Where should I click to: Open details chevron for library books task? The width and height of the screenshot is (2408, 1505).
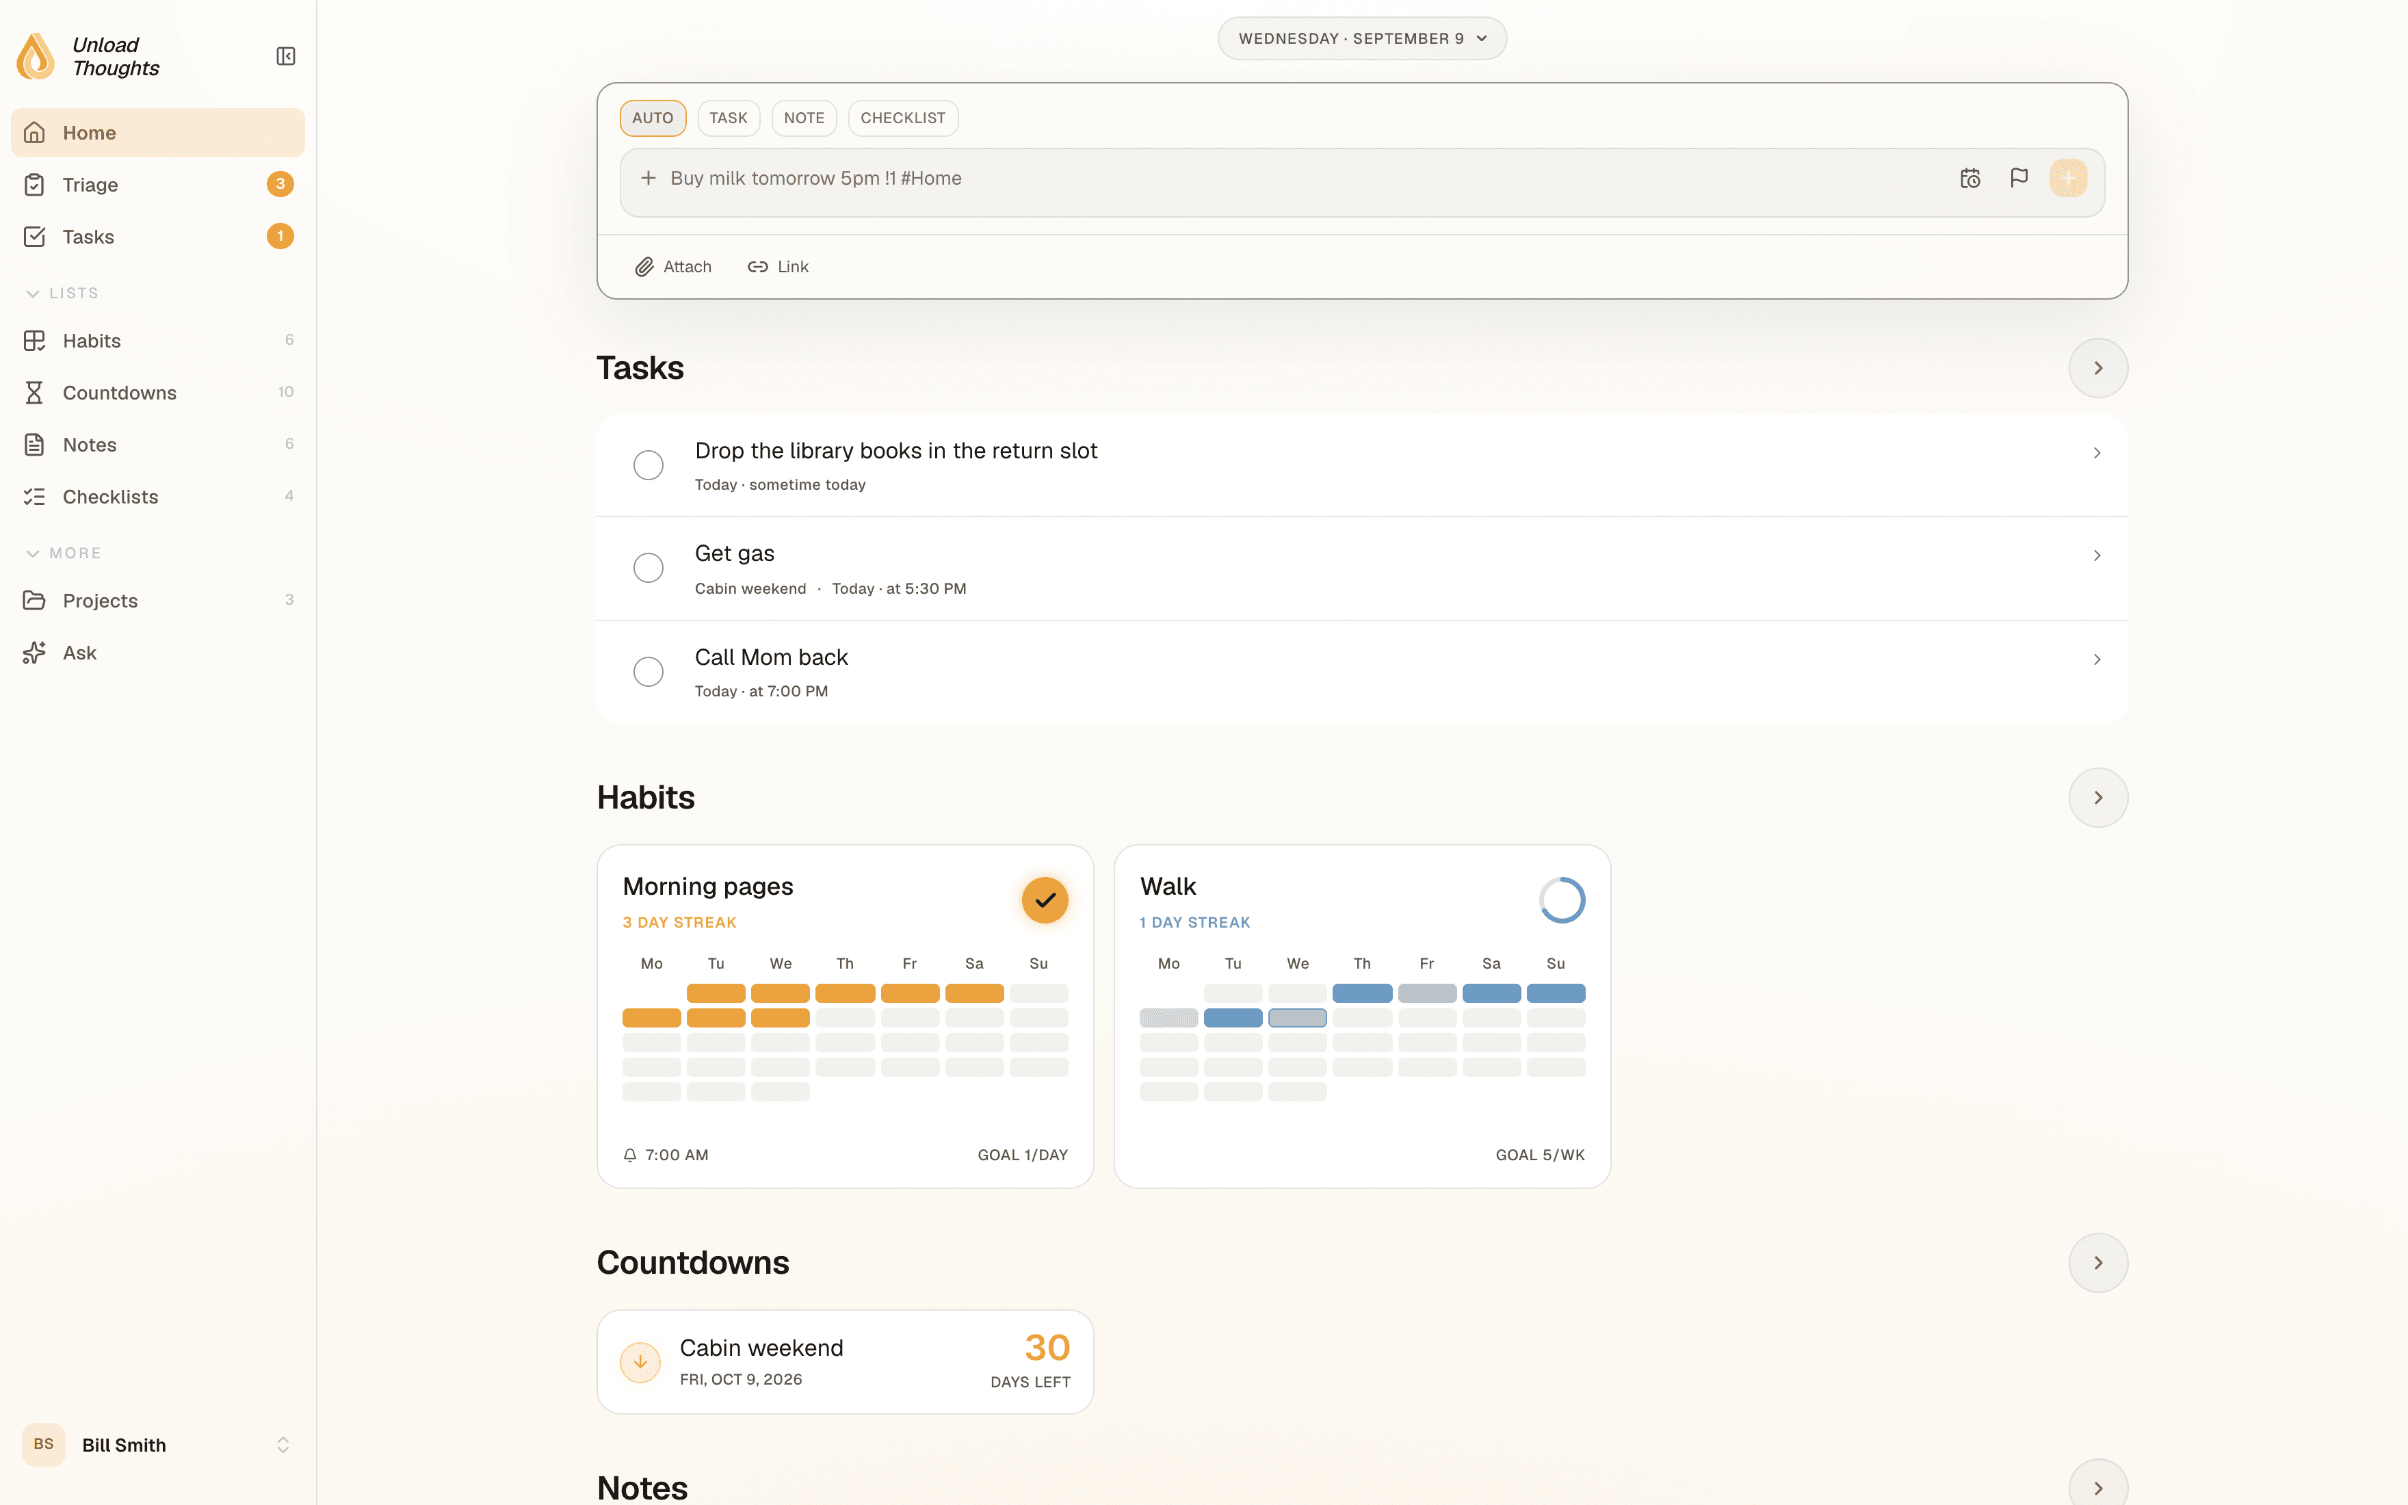coord(2097,453)
